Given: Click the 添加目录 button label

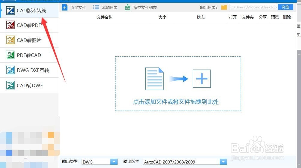Looking at the screenshot, I should [x=110, y=8].
